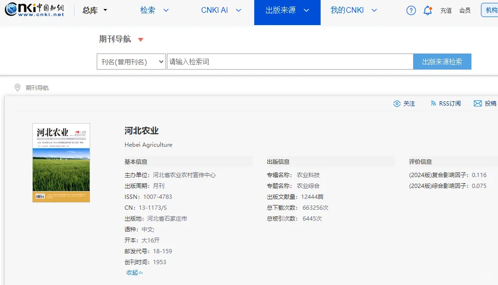The height and width of the screenshot is (285, 498).
Task: Click the 出版来源检索 search button
Action: coord(442,62)
